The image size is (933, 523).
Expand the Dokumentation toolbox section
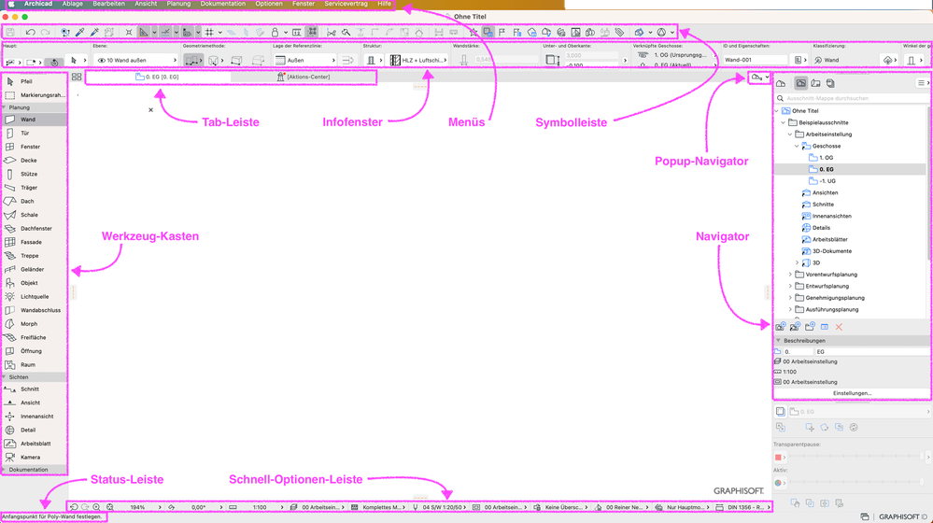4,470
